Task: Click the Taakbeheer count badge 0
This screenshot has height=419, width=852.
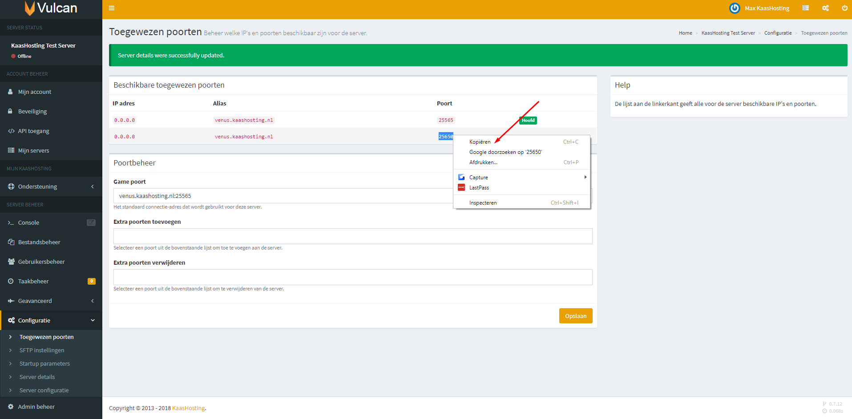Action: pyautogui.click(x=92, y=281)
